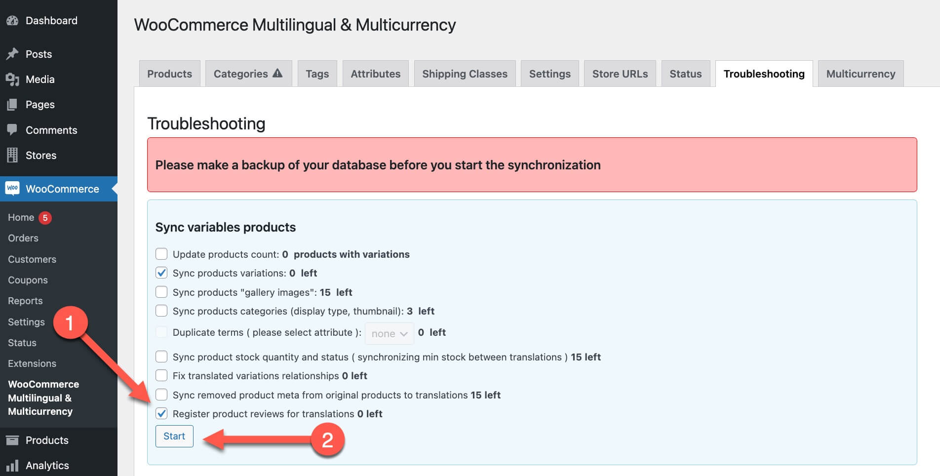Open WooCommerce Multilingual & Multicurrency submenu
The image size is (940, 476).
click(43, 397)
